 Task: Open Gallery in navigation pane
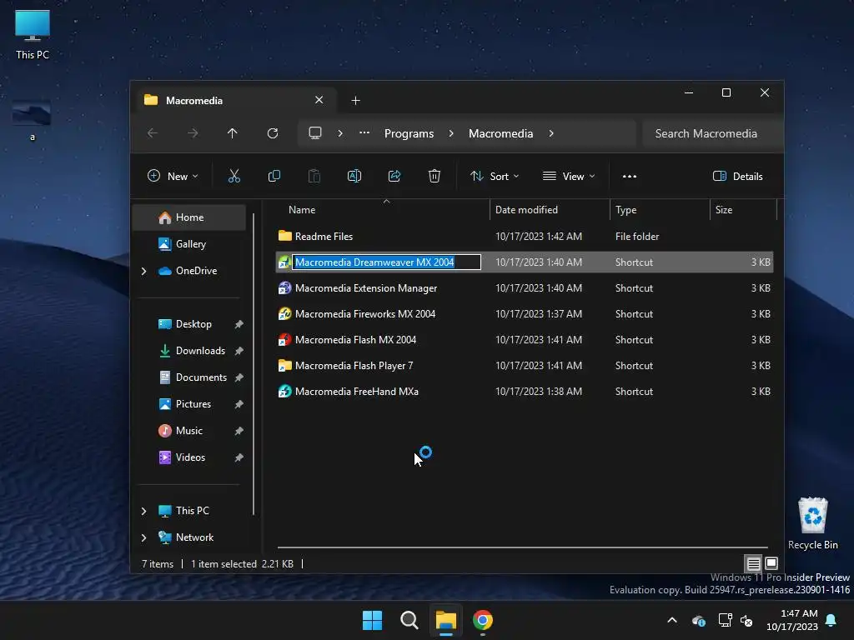189,244
